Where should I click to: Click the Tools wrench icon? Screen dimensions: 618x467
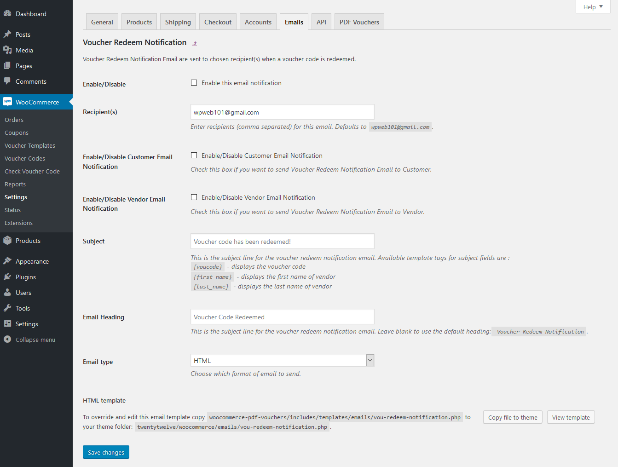tap(7, 308)
